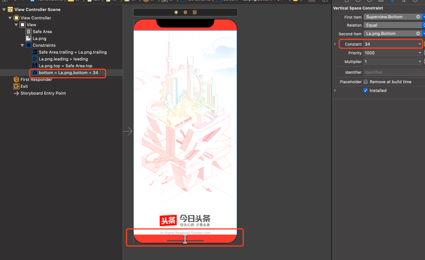
Task: Uncheck the Installed checkbox
Action: (x=366, y=90)
